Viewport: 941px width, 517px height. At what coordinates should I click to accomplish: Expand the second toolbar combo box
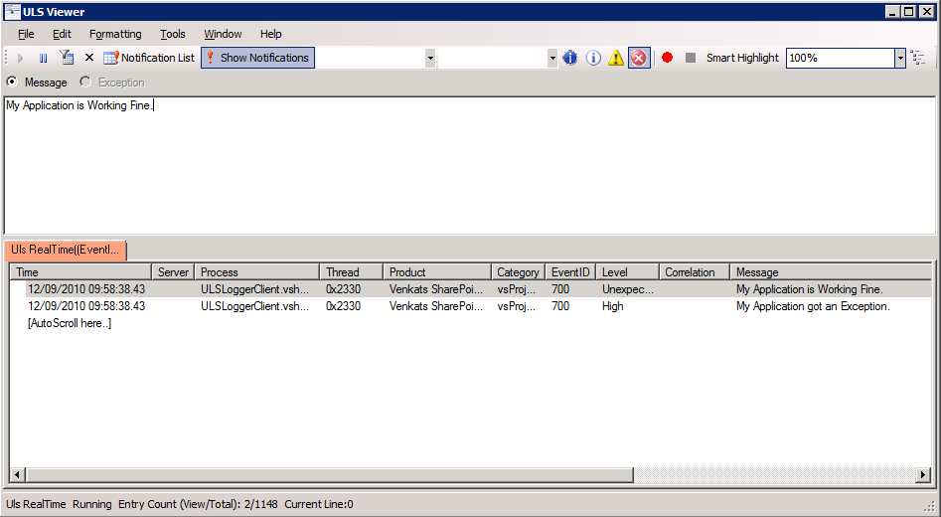pos(552,59)
